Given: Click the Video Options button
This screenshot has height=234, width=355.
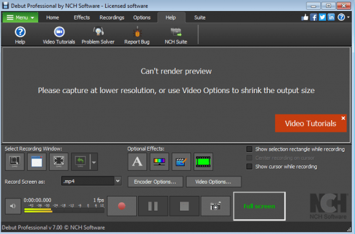Looking at the screenshot, I should [x=213, y=182].
